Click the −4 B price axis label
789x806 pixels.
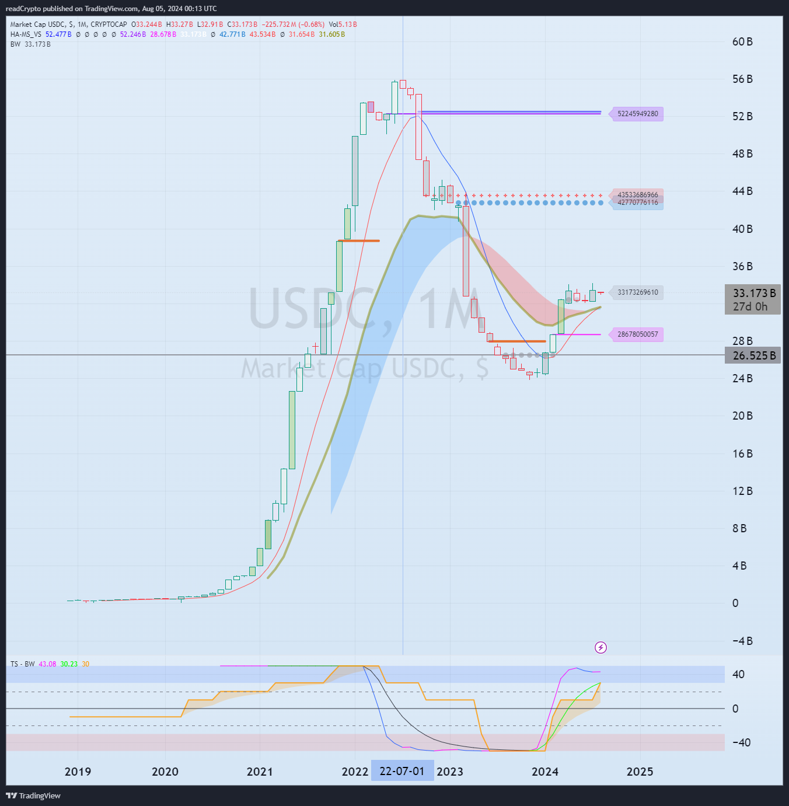tap(742, 641)
